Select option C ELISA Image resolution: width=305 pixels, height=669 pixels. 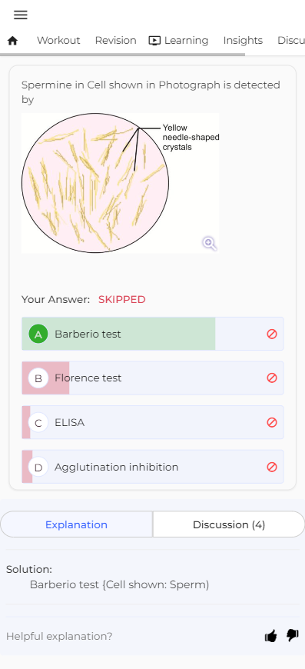[152, 422]
